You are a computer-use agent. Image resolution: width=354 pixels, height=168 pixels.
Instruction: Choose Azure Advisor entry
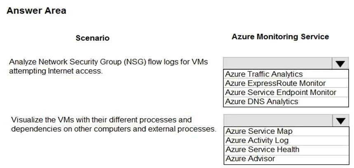[x=286, y=159]
